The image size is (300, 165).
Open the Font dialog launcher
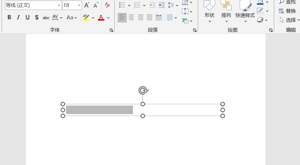pyautogui.click(x=111, y=30)
